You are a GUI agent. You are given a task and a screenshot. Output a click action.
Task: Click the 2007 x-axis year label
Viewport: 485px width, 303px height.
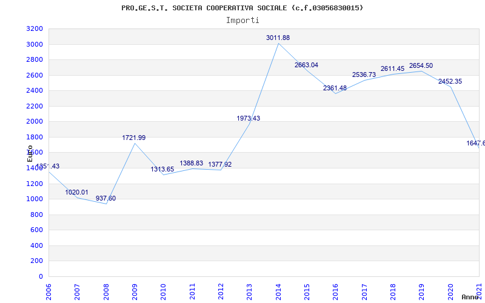click(77, 292)
